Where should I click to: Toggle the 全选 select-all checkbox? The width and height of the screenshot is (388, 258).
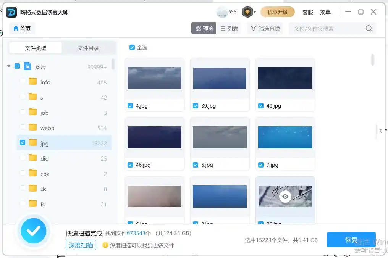[132, 47]
